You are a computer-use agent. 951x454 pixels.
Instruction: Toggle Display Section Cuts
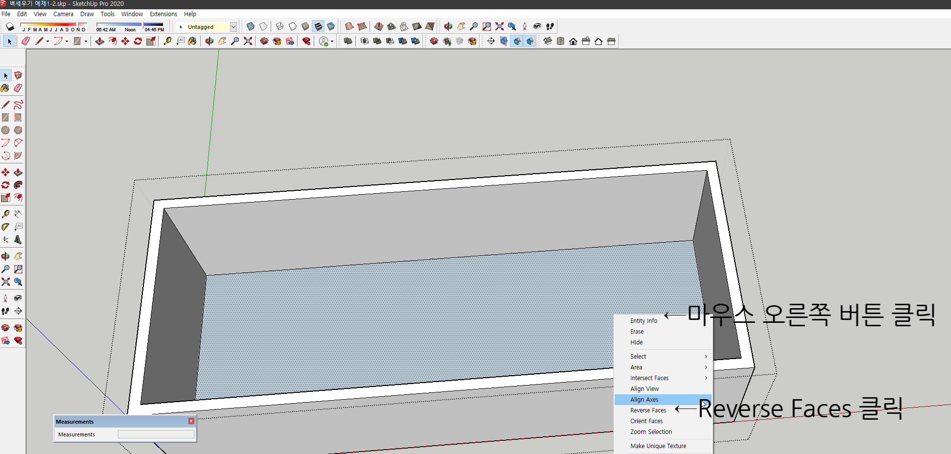[517, 41]
